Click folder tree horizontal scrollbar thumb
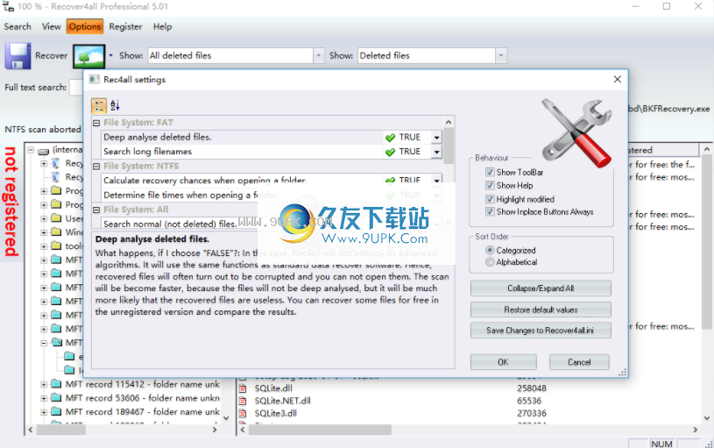This screenshot has height=448, width=714. (x=61, y=430)
